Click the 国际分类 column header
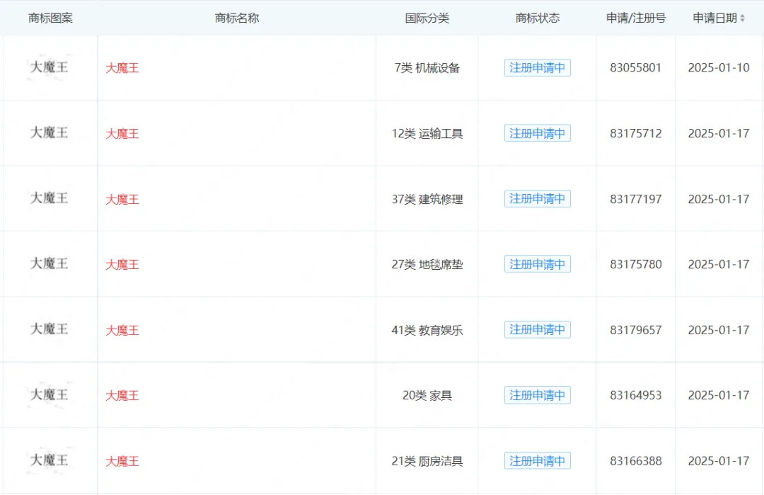 click(x=427, y=18)
